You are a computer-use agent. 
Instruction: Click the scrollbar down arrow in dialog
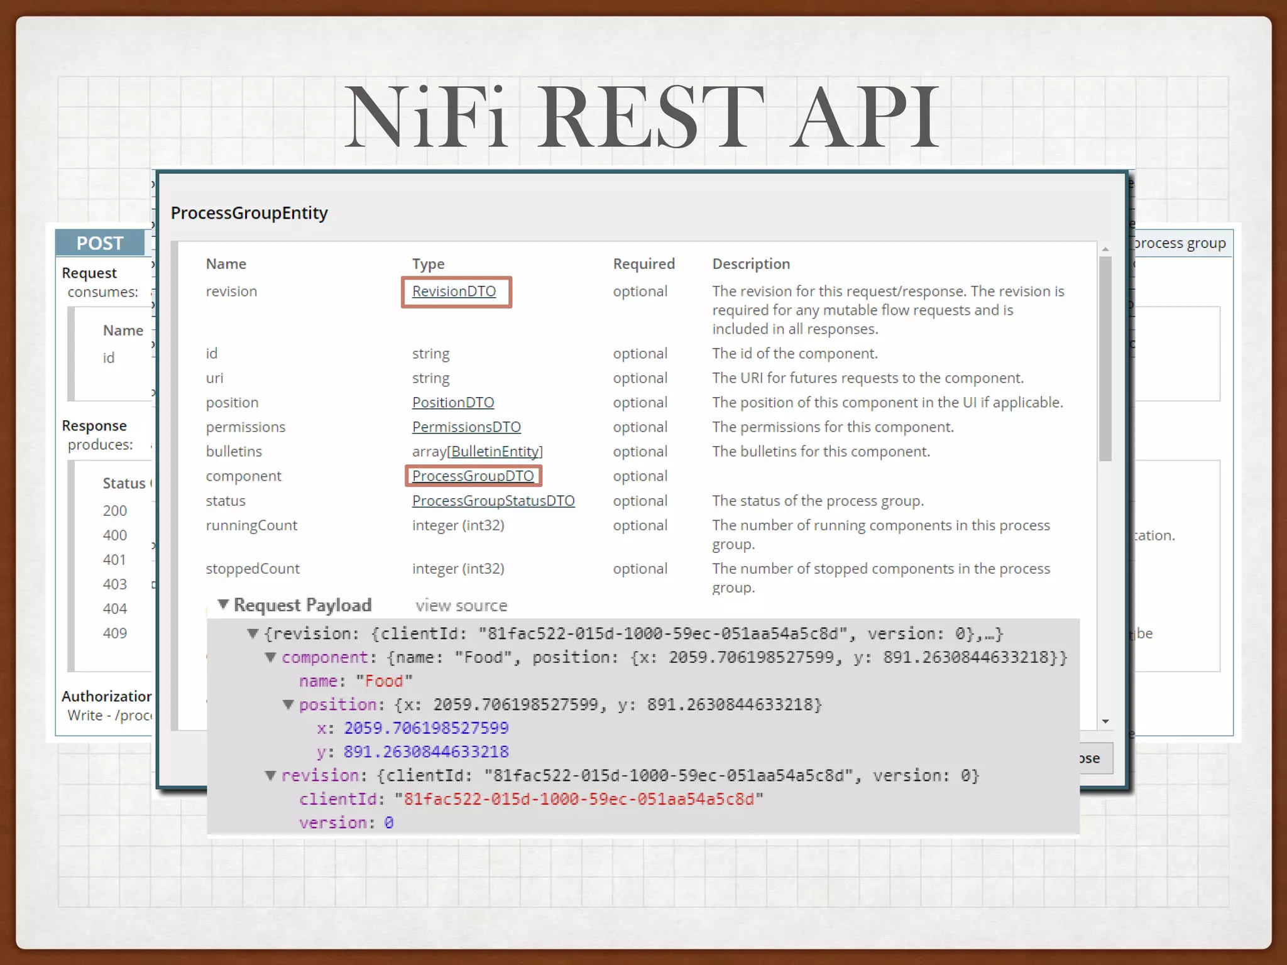(1105, 721)
